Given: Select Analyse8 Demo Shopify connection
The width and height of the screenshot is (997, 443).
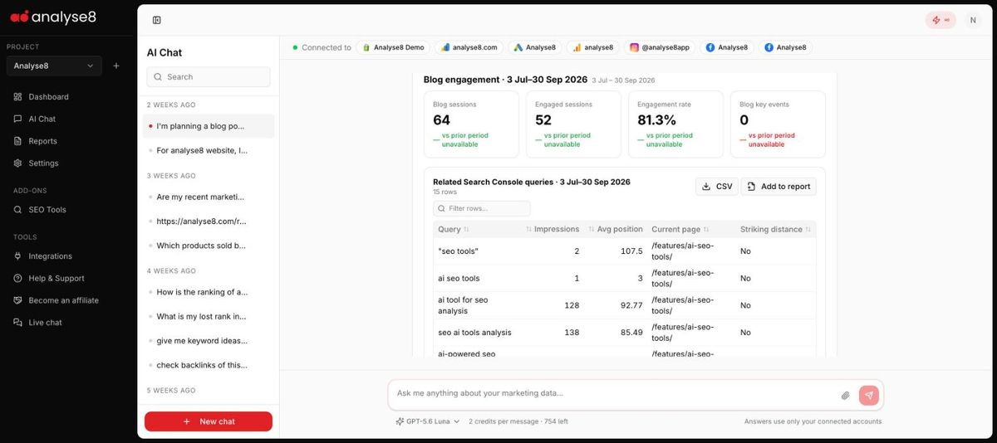Looking at the screenshot, I should coord(393,47).
